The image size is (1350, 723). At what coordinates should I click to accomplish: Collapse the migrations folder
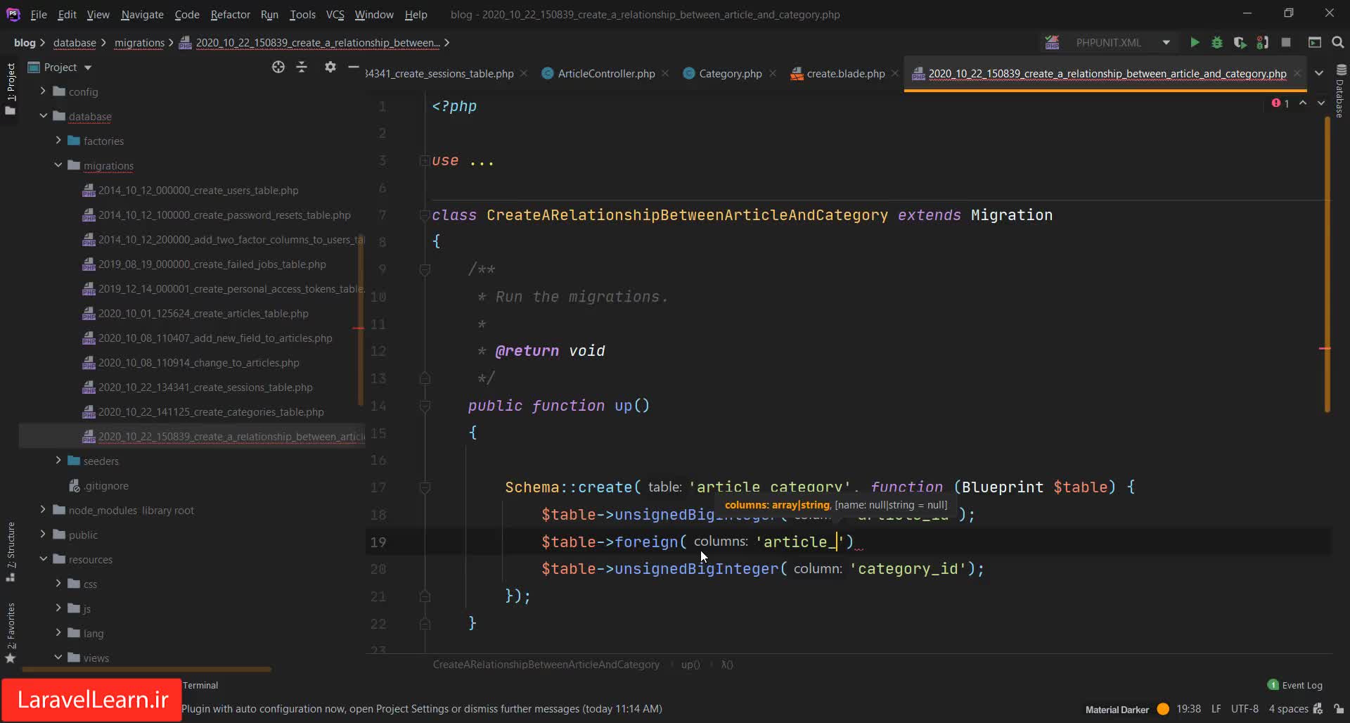58,165
